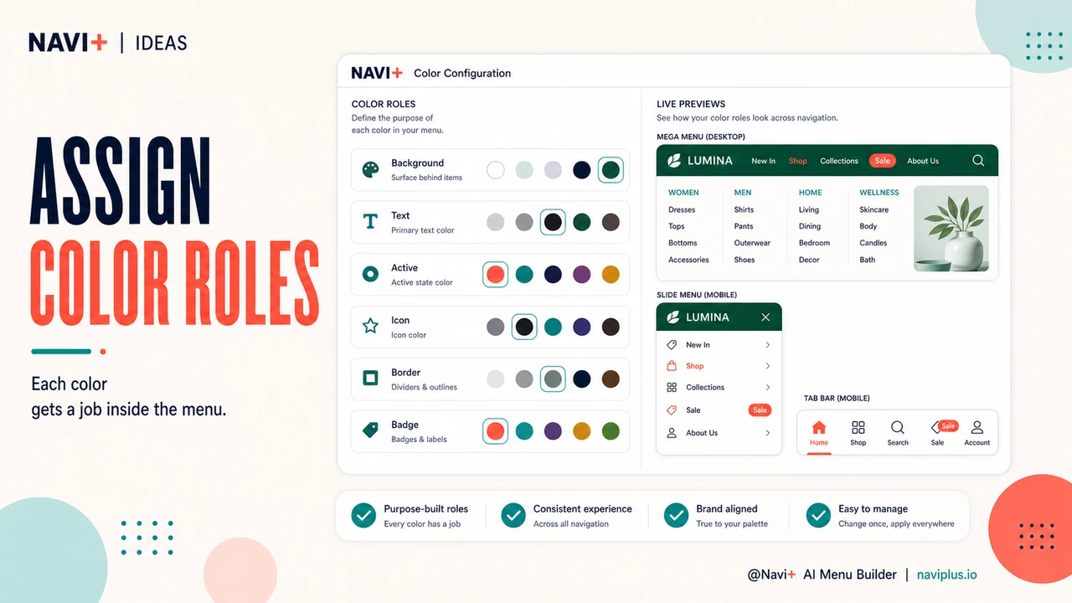Click the About Us person icon in slide menu
This screenshot has width=1072, height=603.
pos(672,433)
